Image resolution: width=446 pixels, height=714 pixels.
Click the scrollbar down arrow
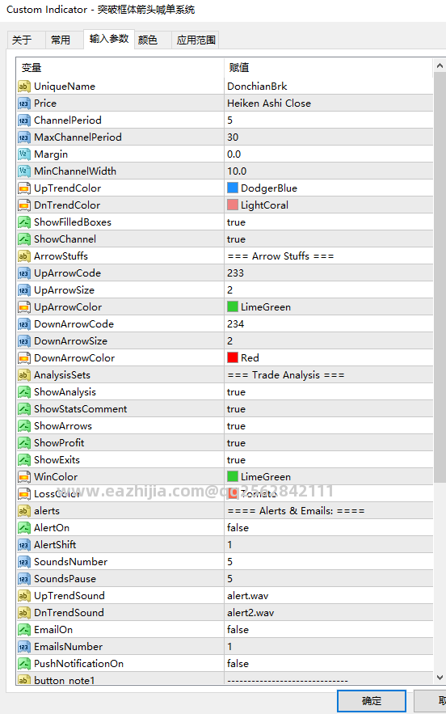click(x=440, y=678)
